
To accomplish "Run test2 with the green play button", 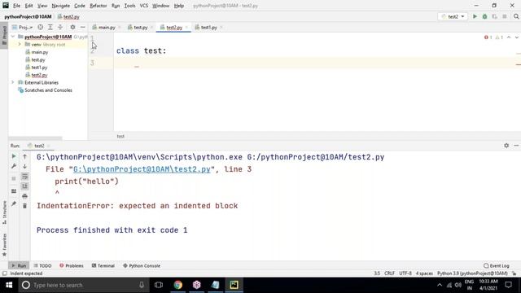I will click(x=475, y=16).
